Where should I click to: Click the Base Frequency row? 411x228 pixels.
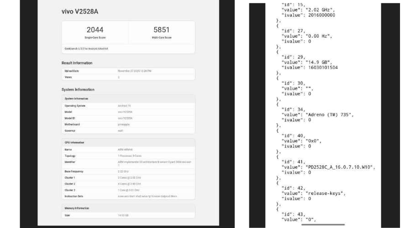coord(128,171)
